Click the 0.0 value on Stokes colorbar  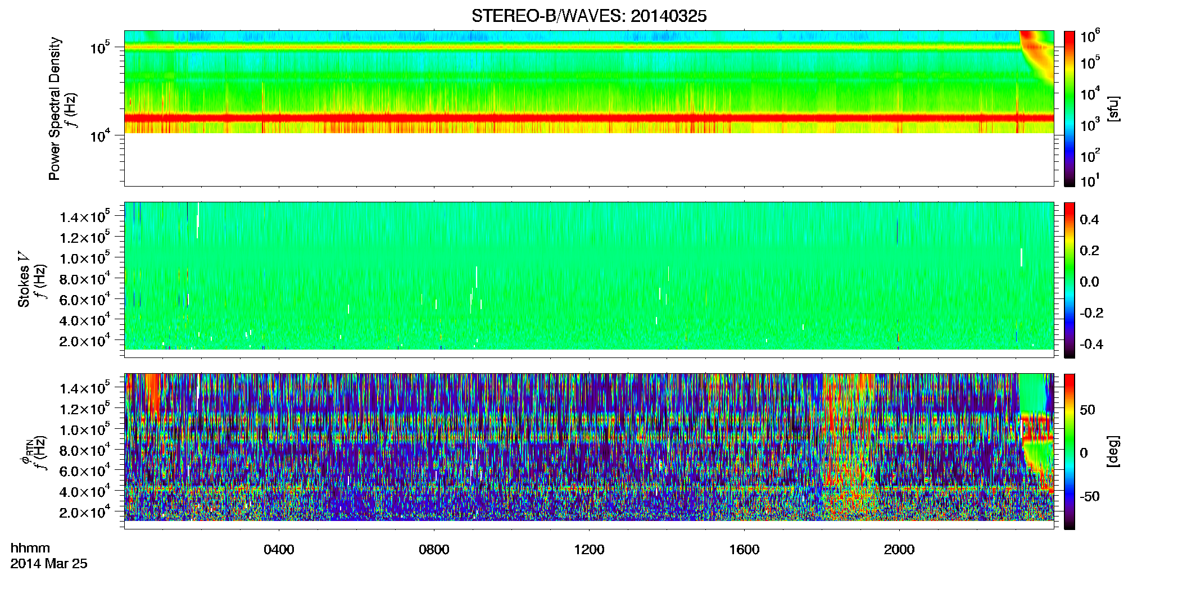pos(1089,282)
